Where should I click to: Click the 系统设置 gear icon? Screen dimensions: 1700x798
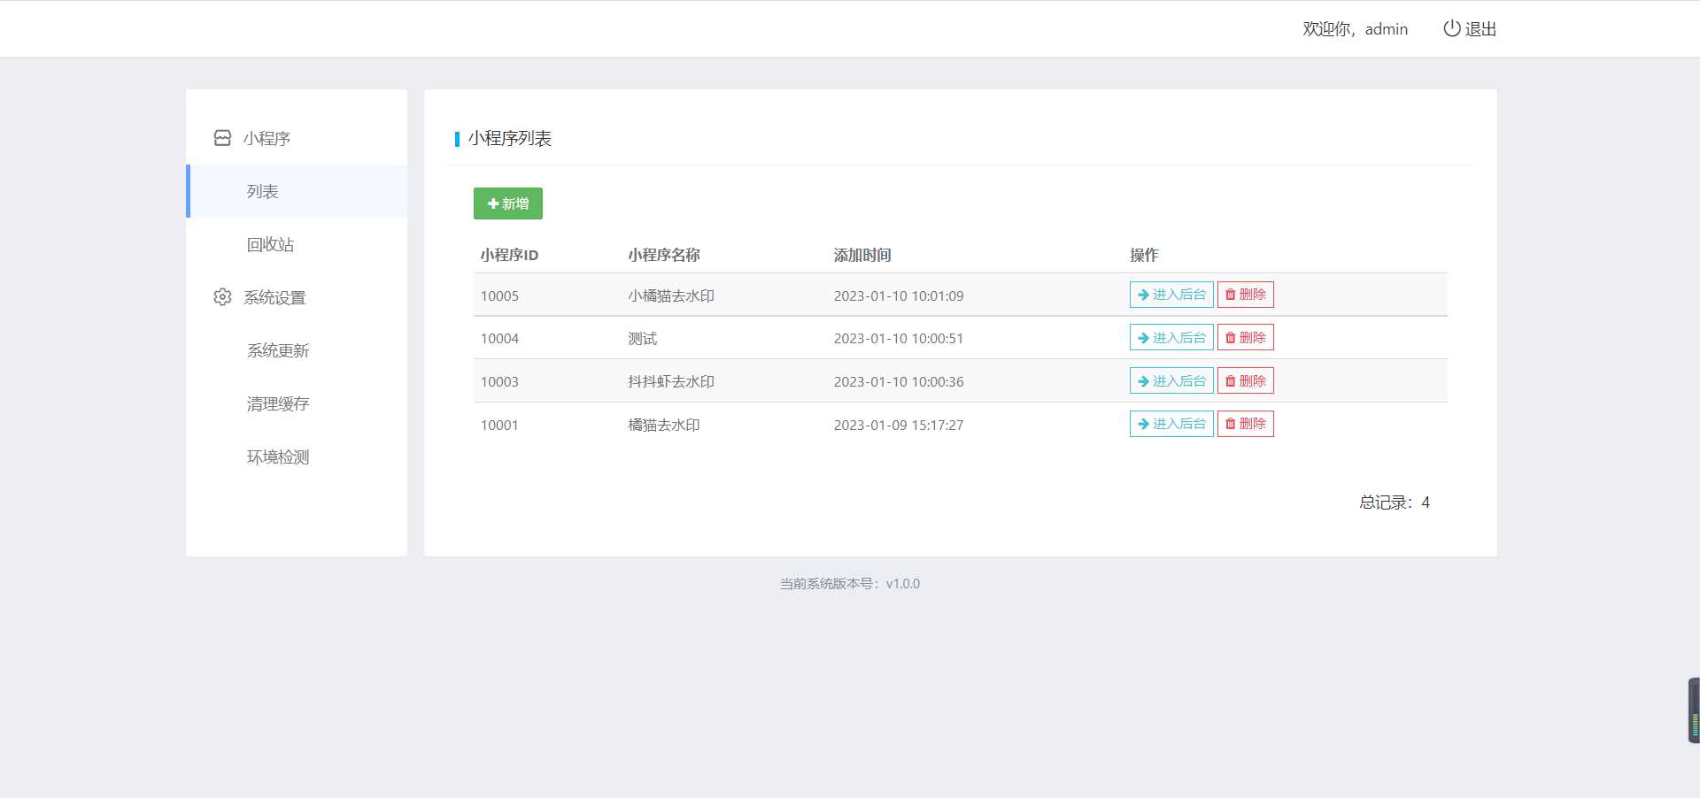coord(222,297)
